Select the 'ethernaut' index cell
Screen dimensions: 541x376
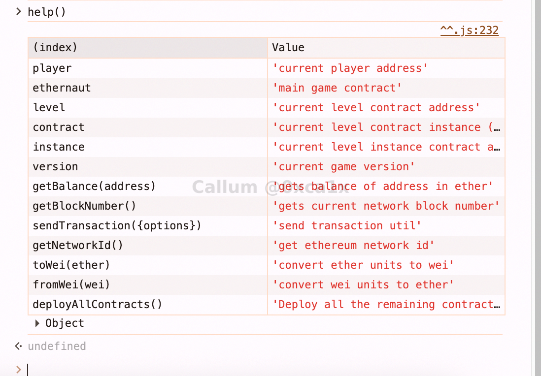[x=148, y=88]
